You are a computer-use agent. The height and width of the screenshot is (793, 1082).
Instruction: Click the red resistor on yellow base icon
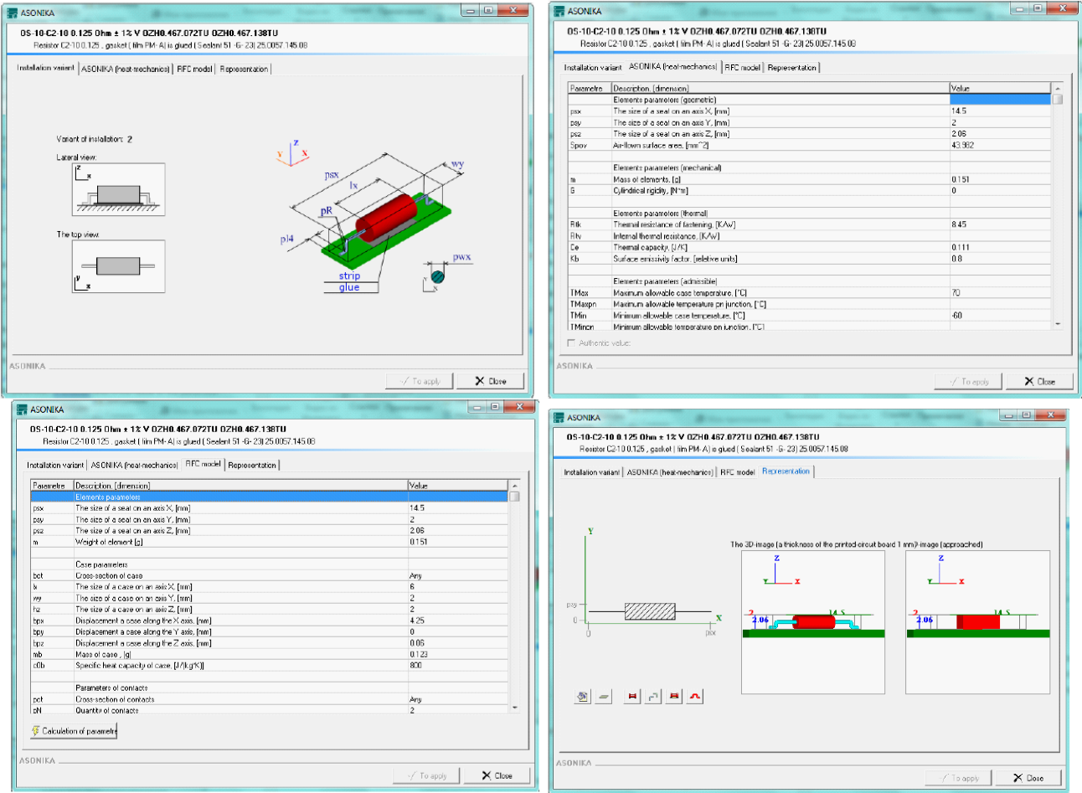[x=674, y=696]
